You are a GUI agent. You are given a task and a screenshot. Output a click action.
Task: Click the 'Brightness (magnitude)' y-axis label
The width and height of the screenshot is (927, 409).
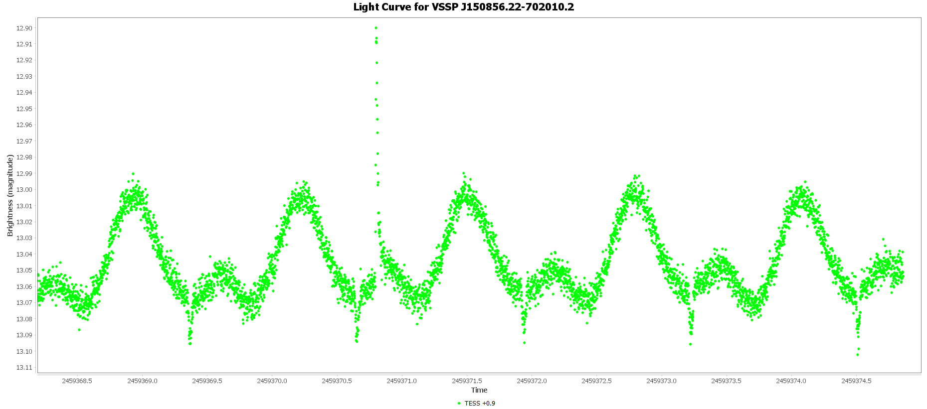[x=10, y=195]
